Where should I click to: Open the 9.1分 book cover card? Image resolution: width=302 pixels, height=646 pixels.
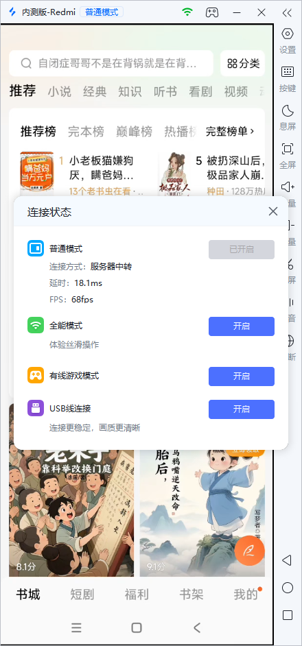202,513
